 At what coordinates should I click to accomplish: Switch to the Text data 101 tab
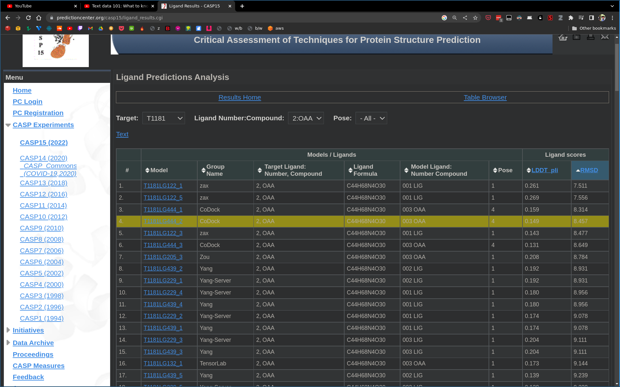click(x=119, y=6)
